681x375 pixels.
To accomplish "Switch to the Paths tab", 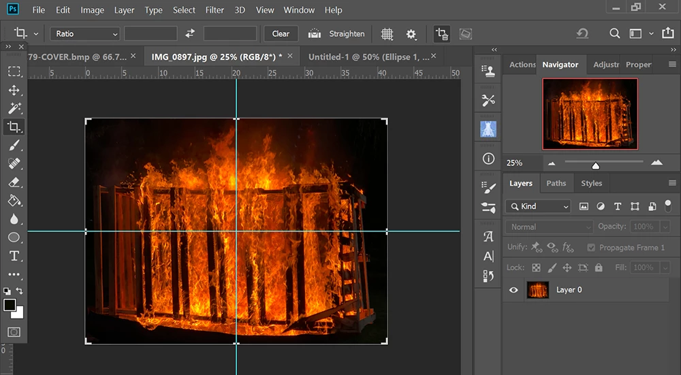I will pos(556,183).
